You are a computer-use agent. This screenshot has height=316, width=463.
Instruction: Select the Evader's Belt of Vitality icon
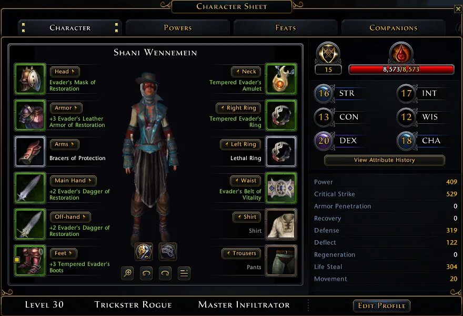tap(281, 188)
